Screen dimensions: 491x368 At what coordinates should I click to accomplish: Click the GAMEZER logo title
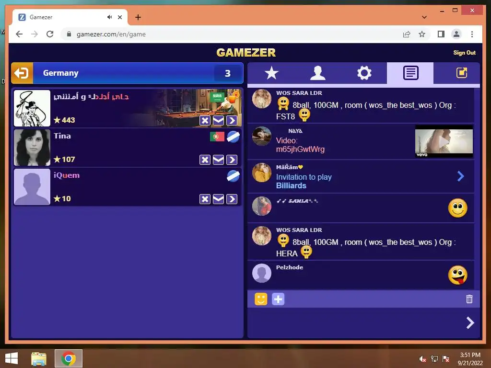click(x=246, y=53)
